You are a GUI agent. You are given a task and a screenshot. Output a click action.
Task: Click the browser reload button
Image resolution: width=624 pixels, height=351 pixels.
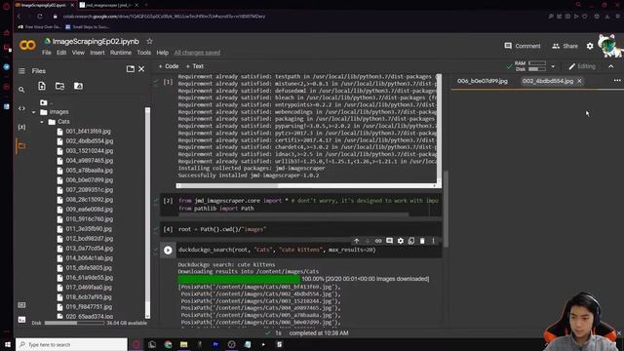coord(40,17)
